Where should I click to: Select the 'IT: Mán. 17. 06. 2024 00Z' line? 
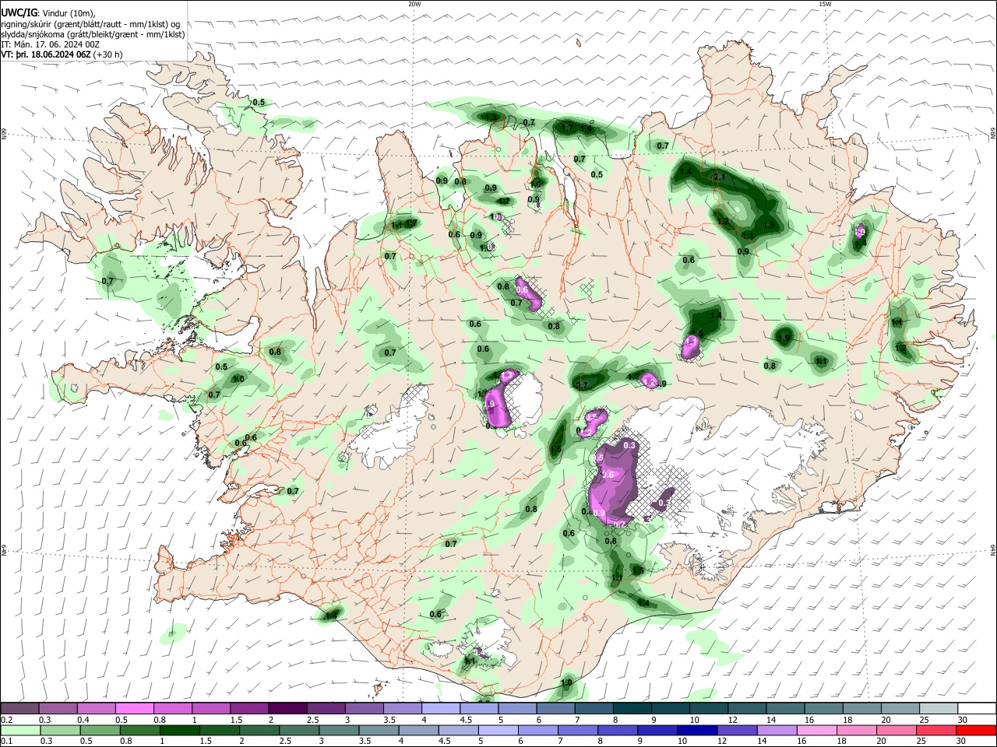coord(51,44)
